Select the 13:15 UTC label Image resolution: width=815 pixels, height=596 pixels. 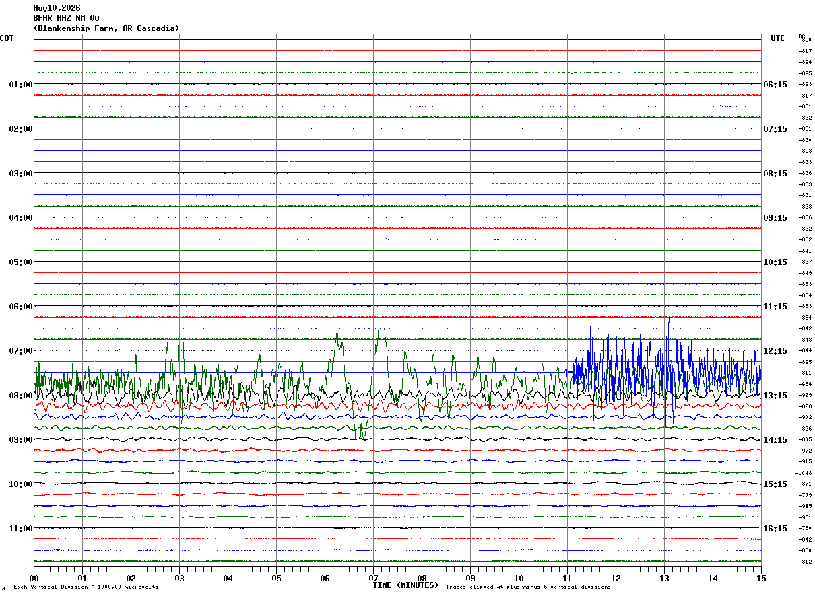pyautogui.click(x=775, y=396)
